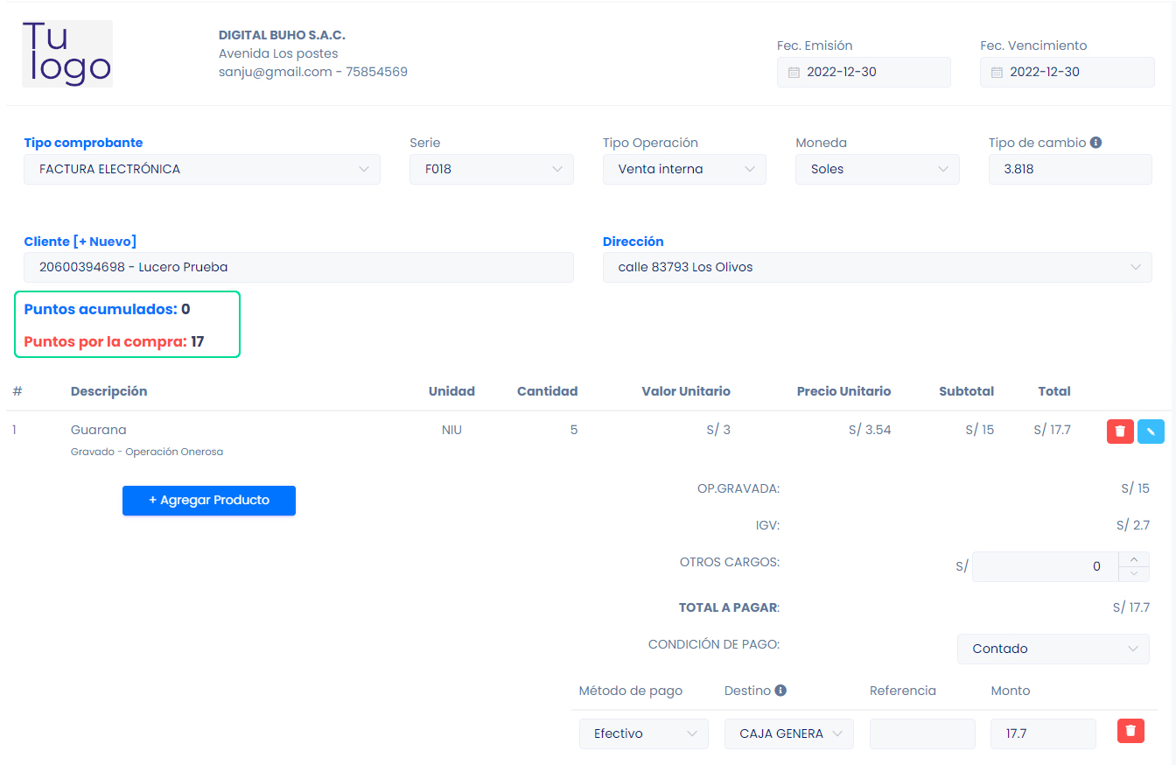
Task: Click the Fec. Vencimiento calendar icon
Action: 997,73
